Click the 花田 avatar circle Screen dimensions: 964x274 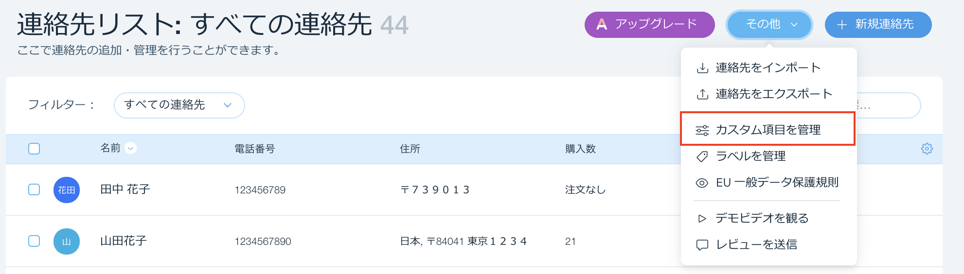[67, 190]
